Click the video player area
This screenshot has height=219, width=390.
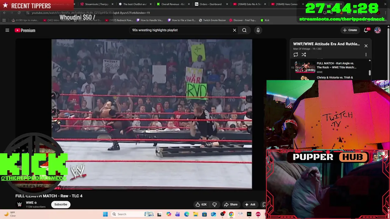pyautogui.click(x=152, y=114)
